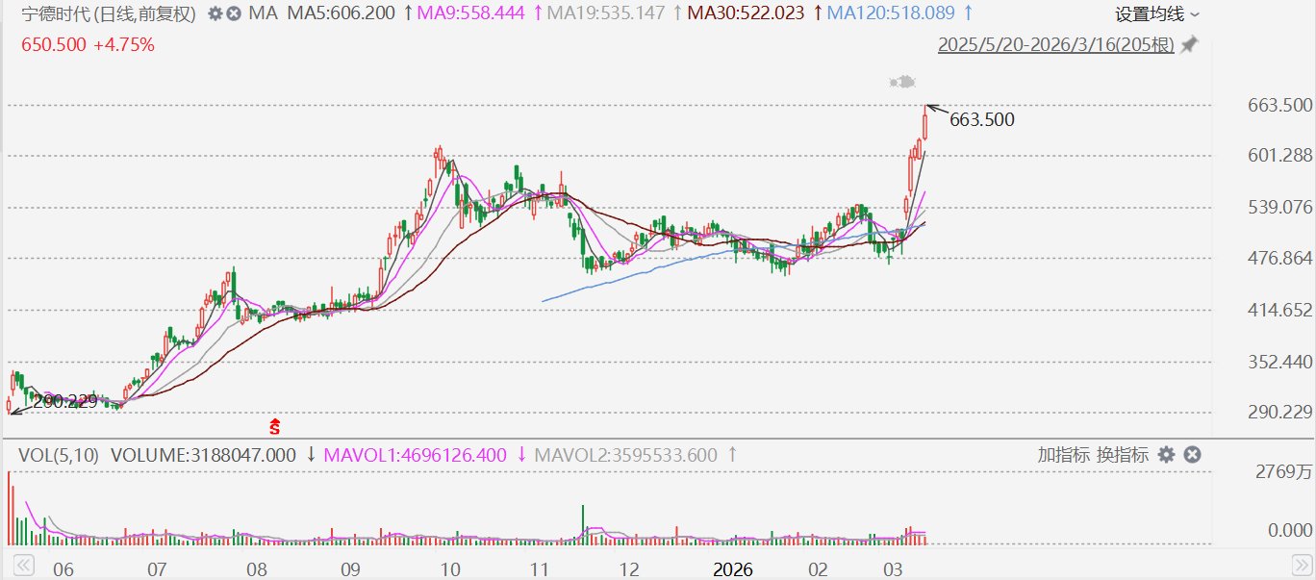1316x580 pixels.
Task: Click the gray cloud icon above price peak
Action: pos(901,83)
